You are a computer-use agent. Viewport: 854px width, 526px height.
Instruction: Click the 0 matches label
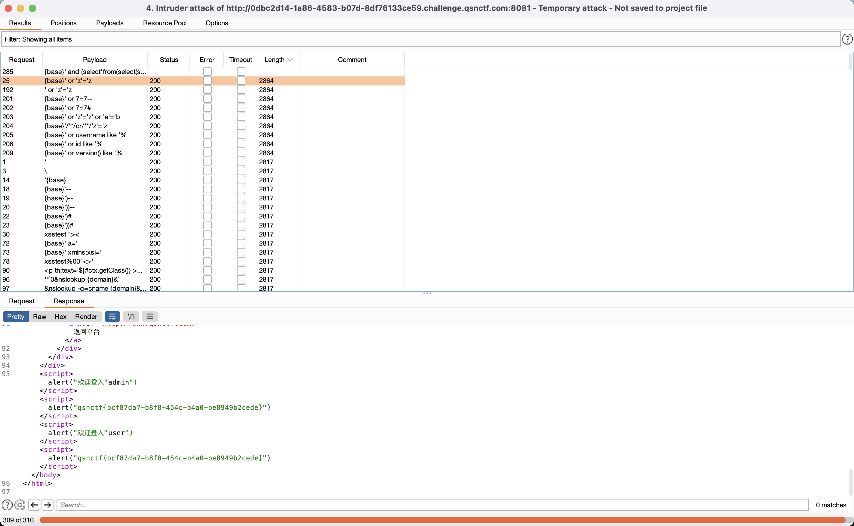(831, 505)
